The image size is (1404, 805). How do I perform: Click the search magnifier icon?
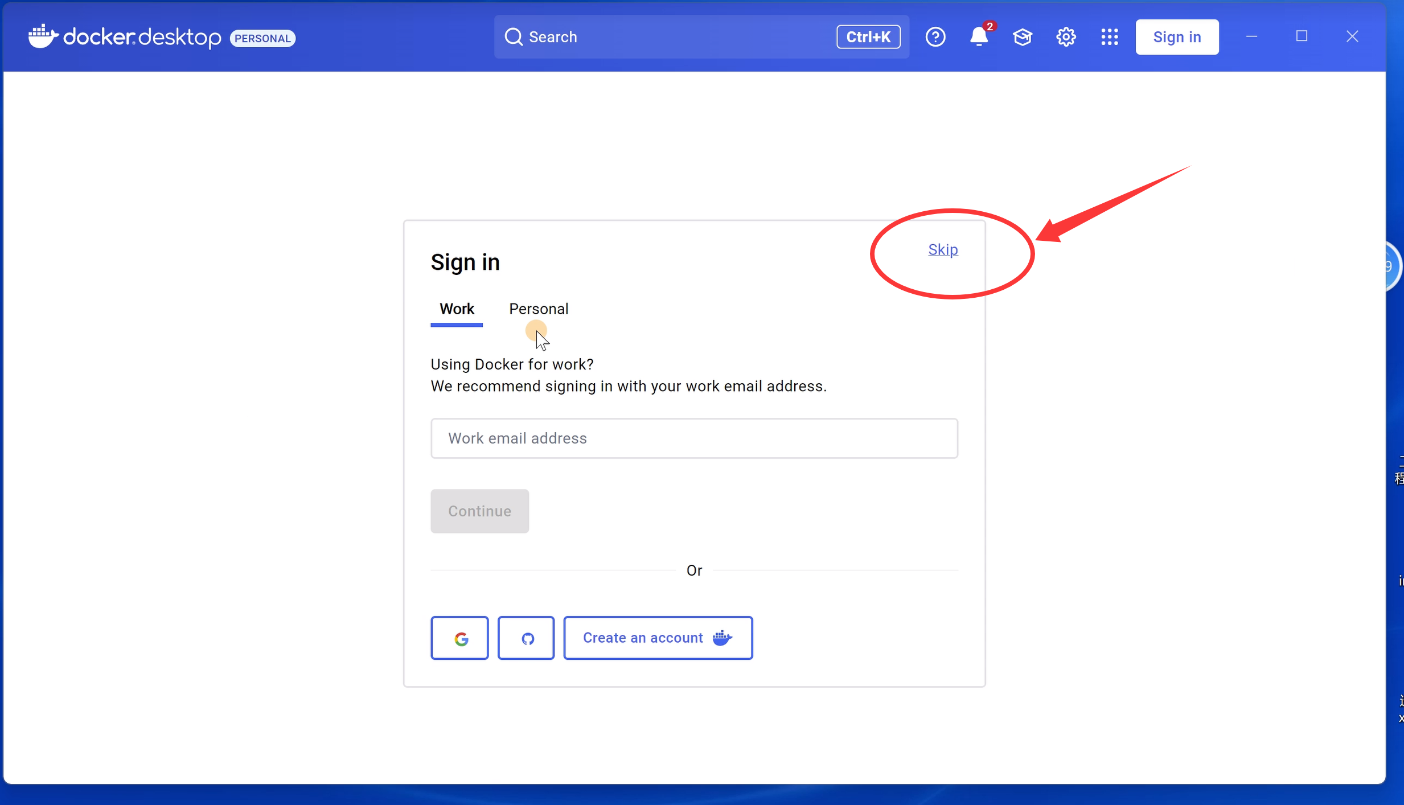tap(514, 37)
